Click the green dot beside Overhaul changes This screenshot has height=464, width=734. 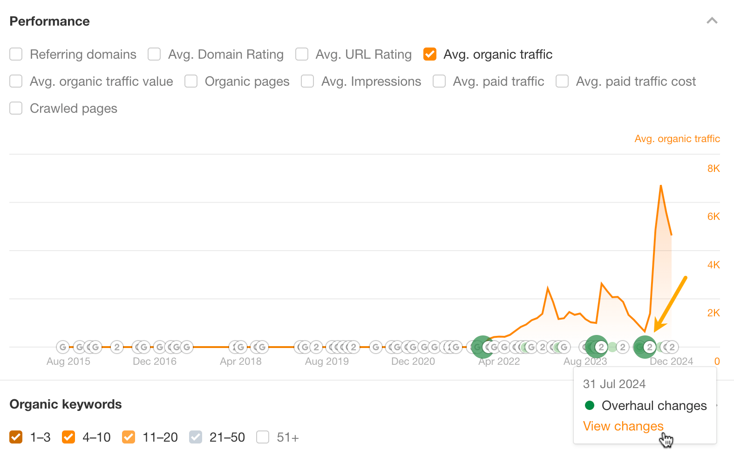pos(590,405)
